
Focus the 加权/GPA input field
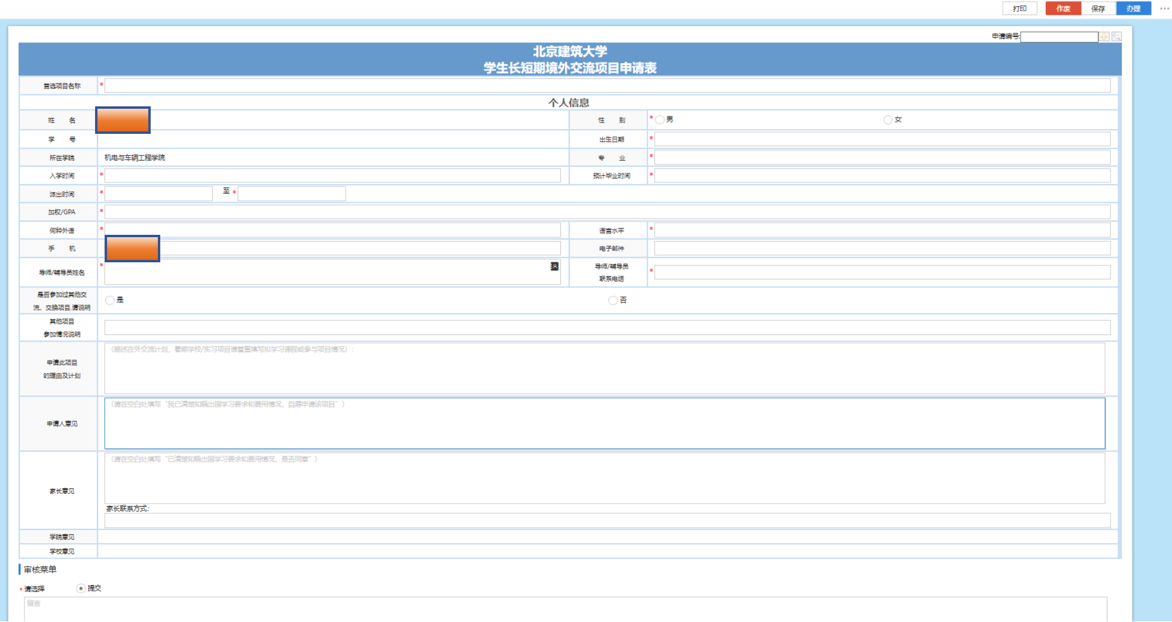[x=607, y=212]
